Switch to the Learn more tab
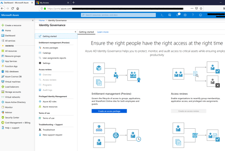 (x=103, y=32)
